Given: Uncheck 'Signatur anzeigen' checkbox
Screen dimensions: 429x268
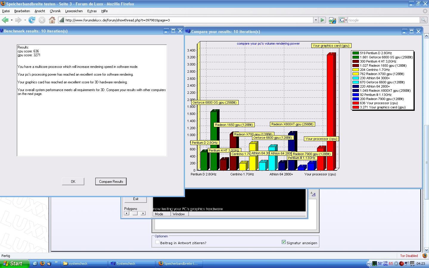Looking at the screenshot, I should click(x=284, y=242).
